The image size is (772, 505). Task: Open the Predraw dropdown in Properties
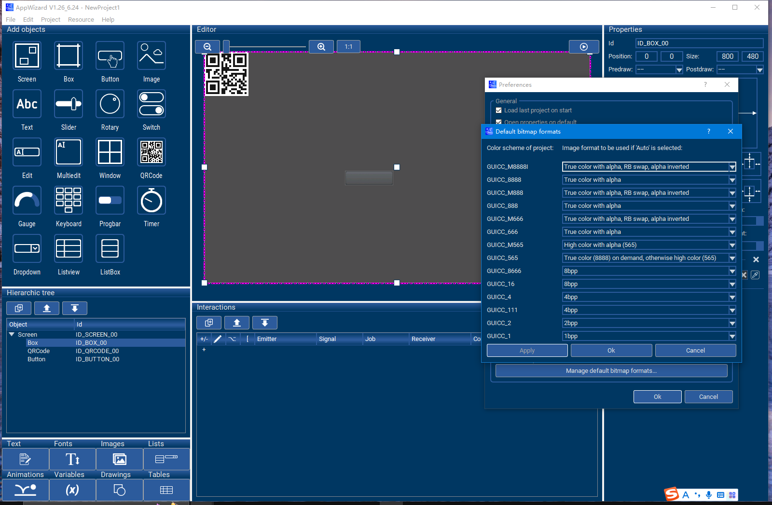[x=679, y=69]
